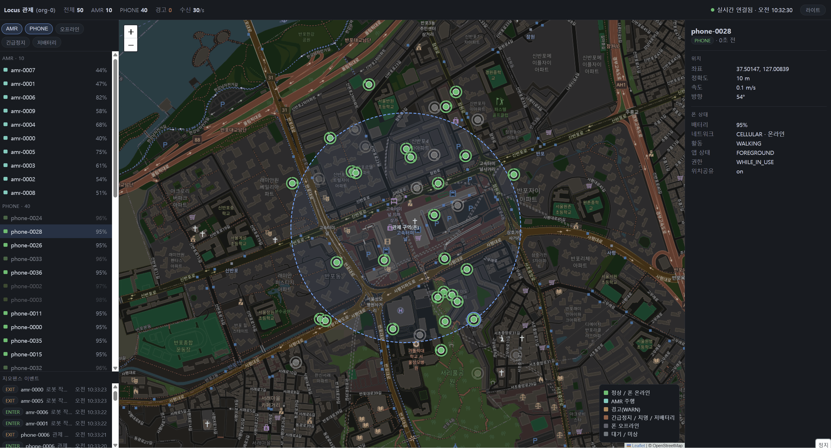Click the 정지 button at bottom right
Viewport: 831px width, 448px height.
(823, 445)
